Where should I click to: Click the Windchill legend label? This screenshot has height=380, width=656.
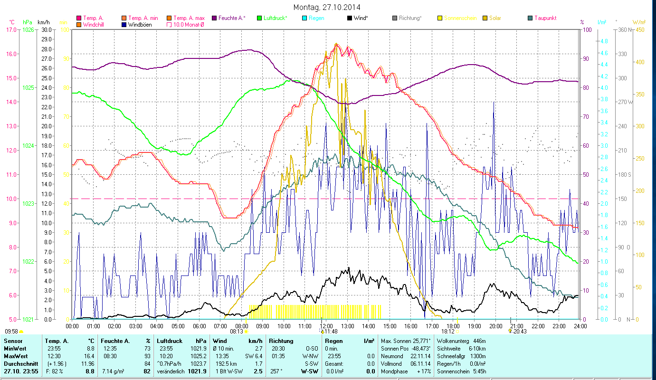coord(94,25)
